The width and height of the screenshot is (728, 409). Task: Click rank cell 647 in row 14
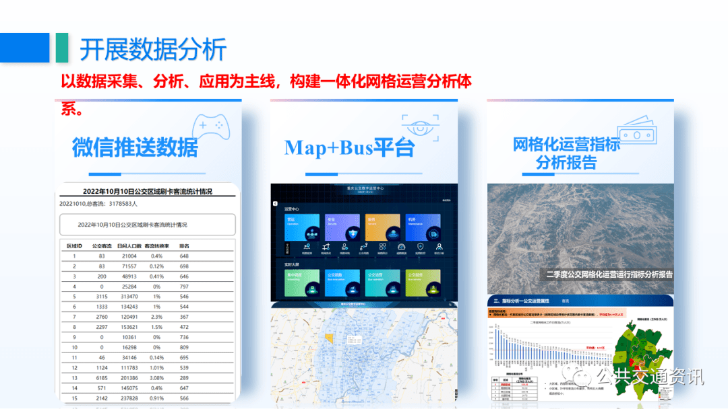pos(184,388)
